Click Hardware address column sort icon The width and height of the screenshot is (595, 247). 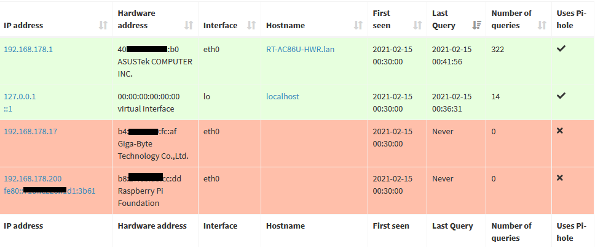click(189, 25)
